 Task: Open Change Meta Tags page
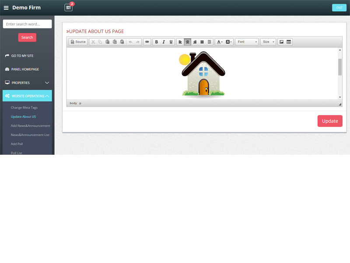coord(24,107)
